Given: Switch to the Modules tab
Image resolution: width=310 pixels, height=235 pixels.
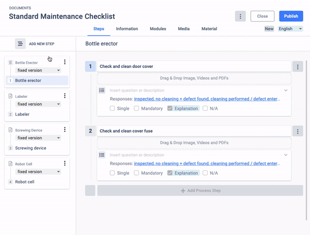Looking at the screenshot, I should [158, 29].
